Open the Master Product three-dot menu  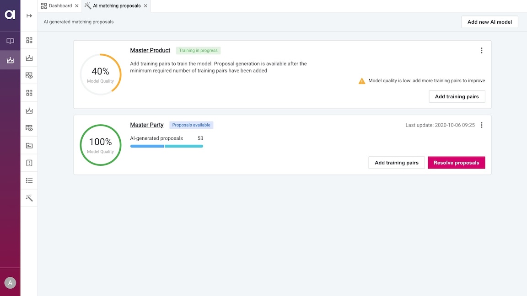[481, 51]
